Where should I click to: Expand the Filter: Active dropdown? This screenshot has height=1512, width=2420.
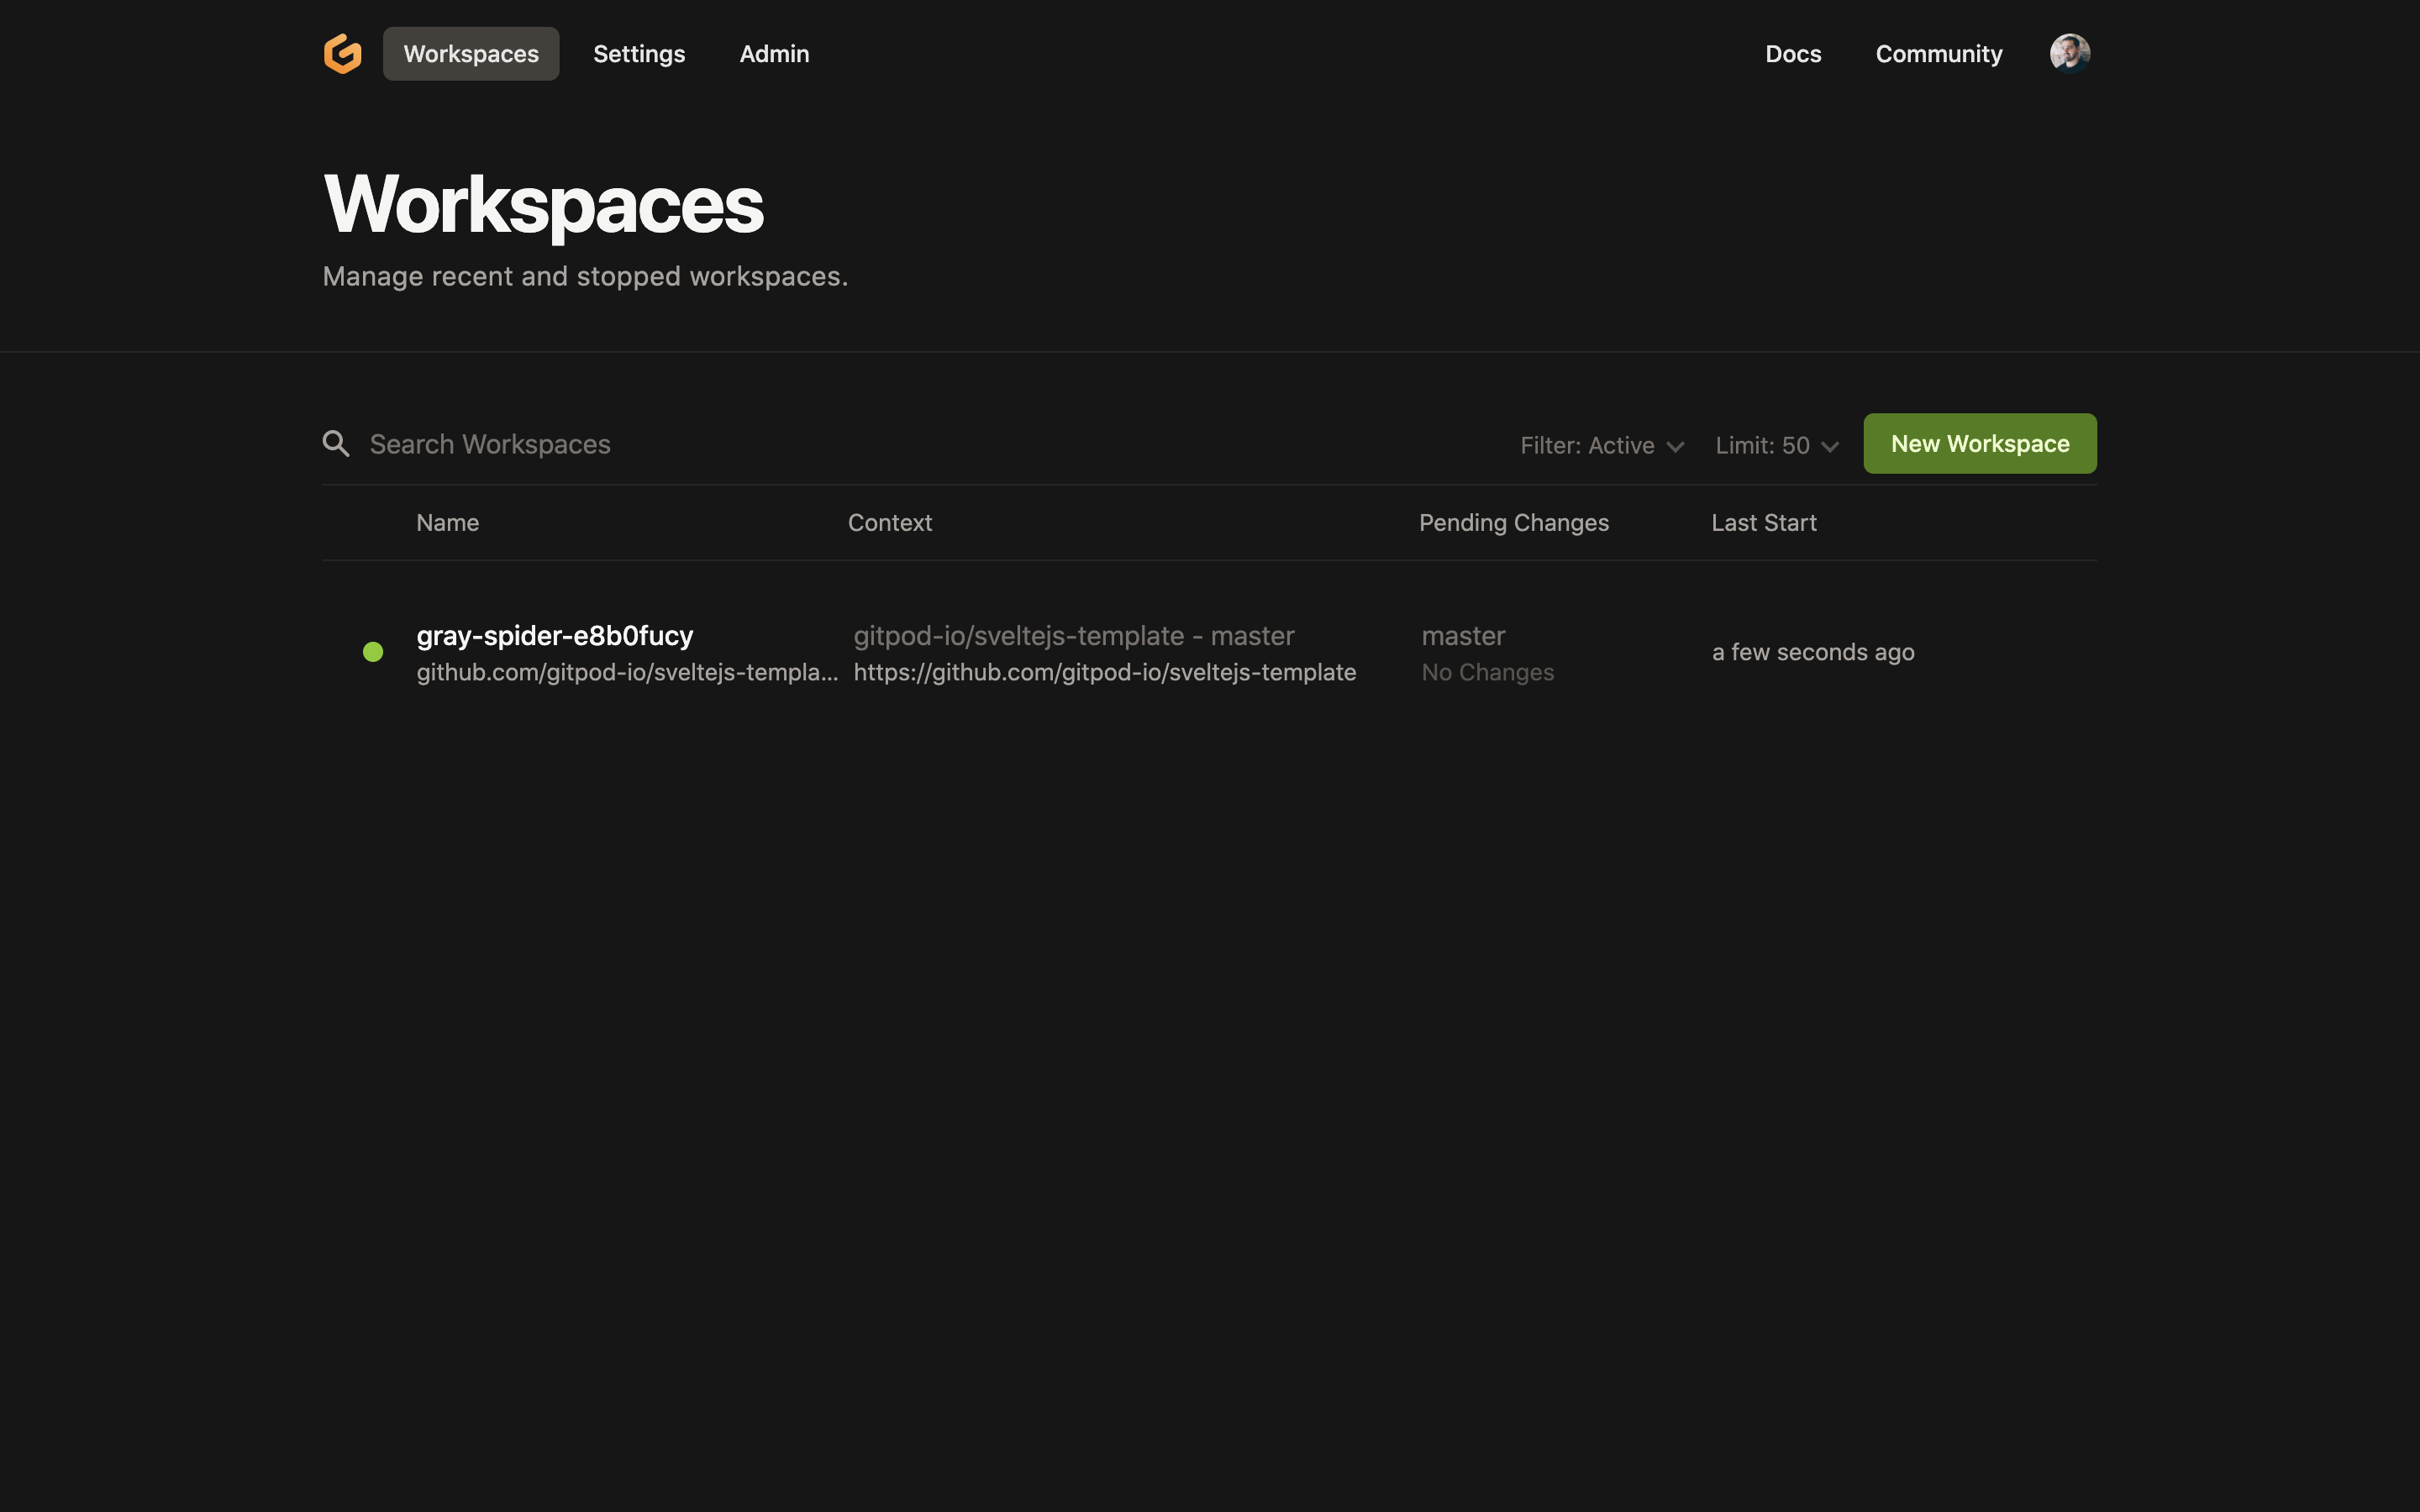coord(1602,446)
